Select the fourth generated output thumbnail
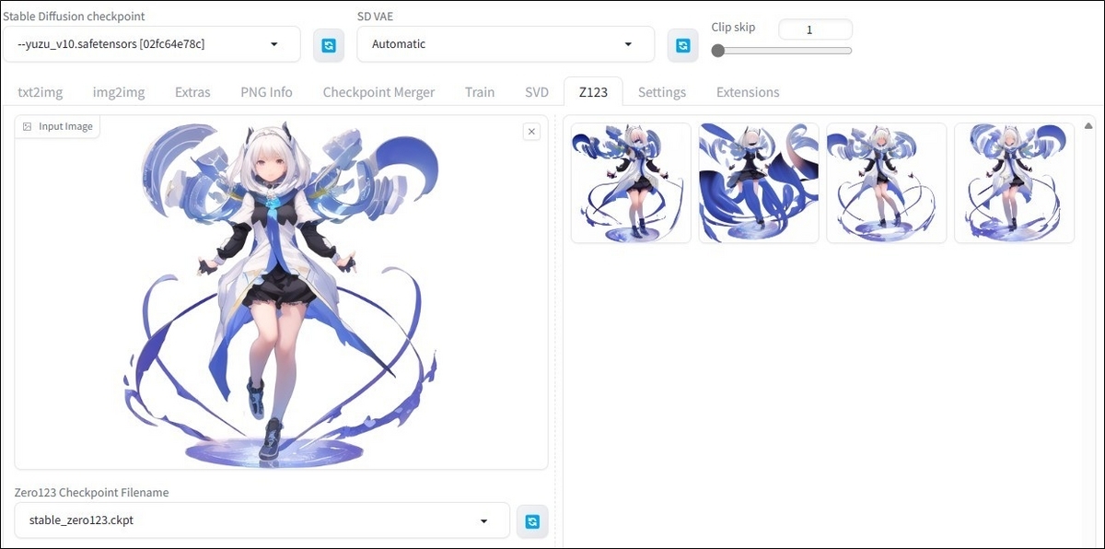Screen dimensions: 1105x549 1015,183
